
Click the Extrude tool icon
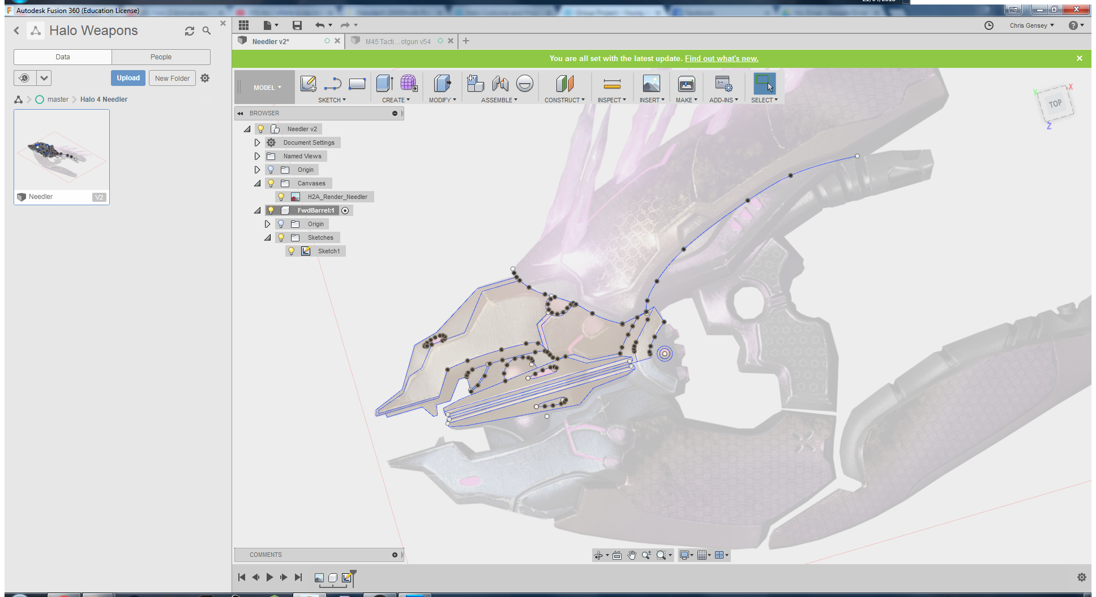(x=385, y=84)
